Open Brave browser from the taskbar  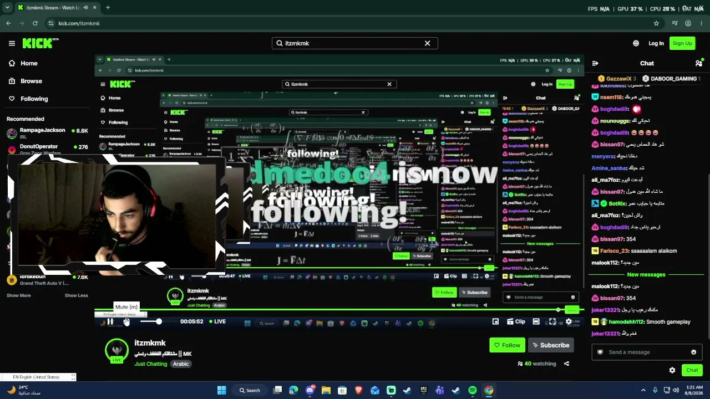coord(358,390)
